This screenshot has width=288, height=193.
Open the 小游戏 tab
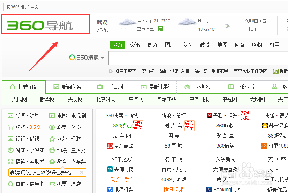coord(198,87)
